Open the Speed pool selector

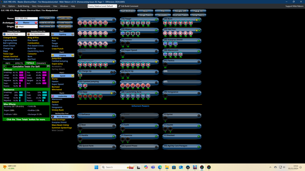tap(63, 76)
